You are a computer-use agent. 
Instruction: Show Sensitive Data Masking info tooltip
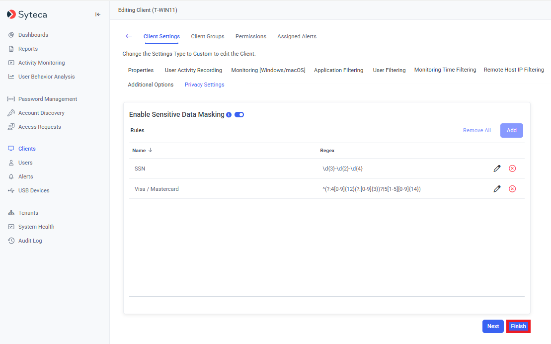[x=229, y=115]
